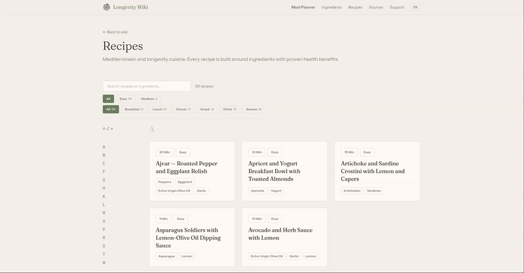Jump to letter A in the index

(104, 147)
